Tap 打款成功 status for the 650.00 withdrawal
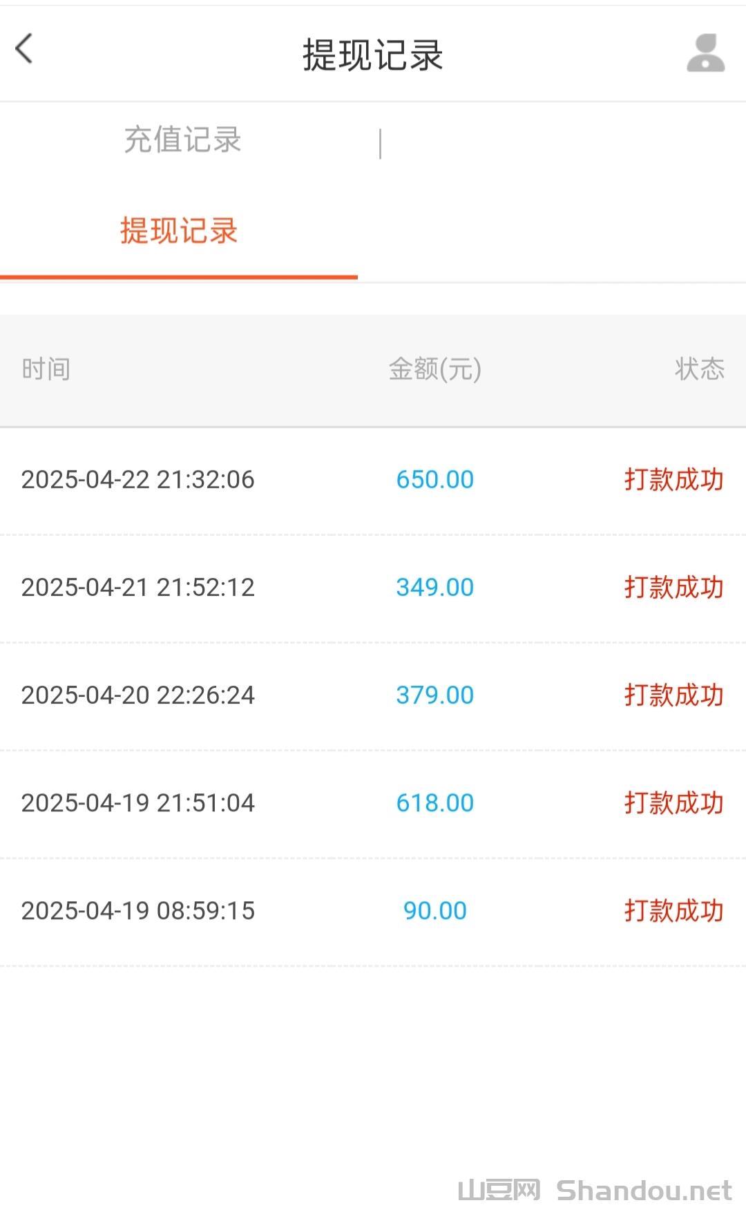This screenshot has width=746, height=1214. coord(673,480)
